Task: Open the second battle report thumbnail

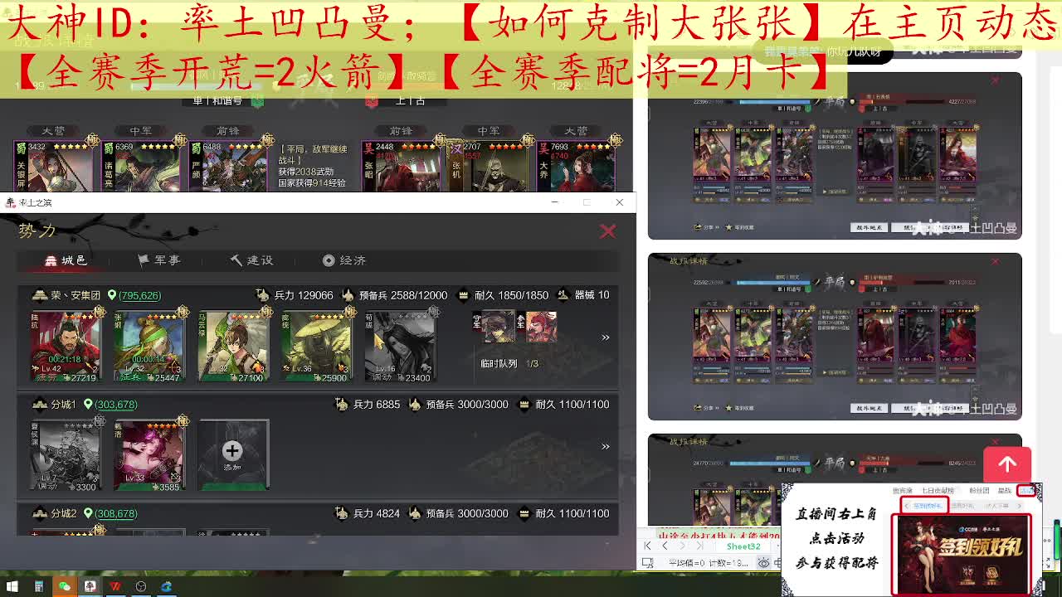Action: pyautogui.click(x=835, y=337)
